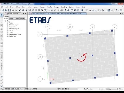Switch to the Reports tab in Model Explorer
Viewport: 124px width, 93px height.
click(22, 19)
